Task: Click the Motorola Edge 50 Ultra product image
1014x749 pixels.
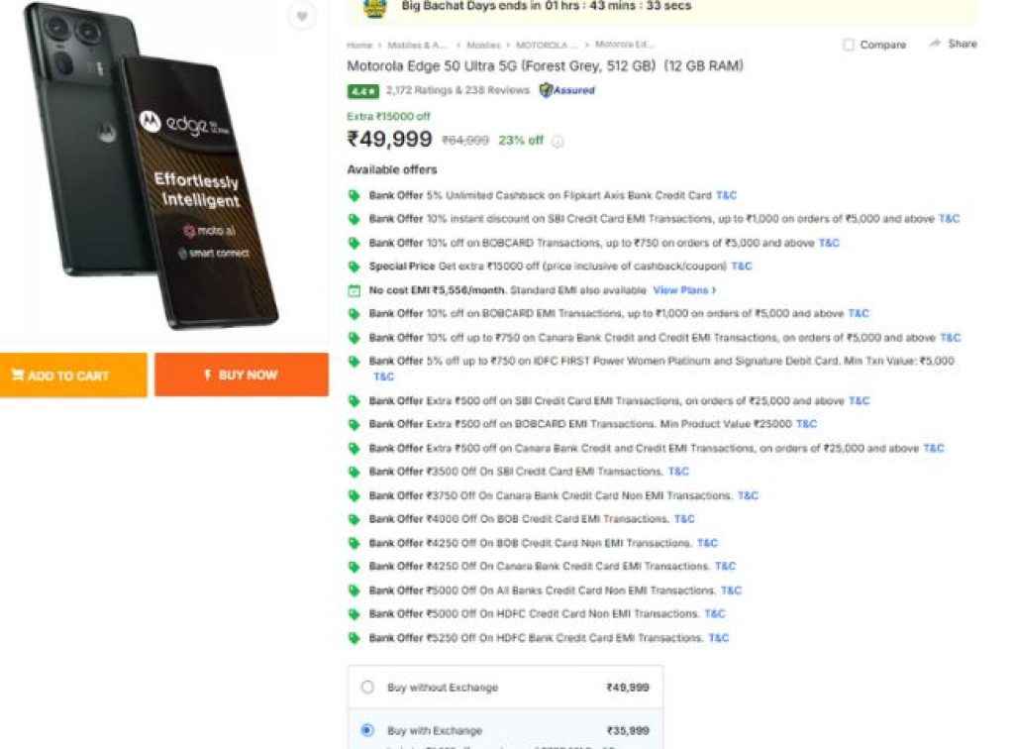Action: tap(152, 164)
